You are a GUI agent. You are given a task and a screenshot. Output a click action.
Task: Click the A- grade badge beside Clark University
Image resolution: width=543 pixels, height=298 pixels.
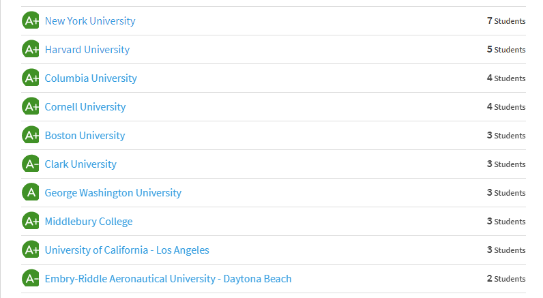(x=31, y=164)
